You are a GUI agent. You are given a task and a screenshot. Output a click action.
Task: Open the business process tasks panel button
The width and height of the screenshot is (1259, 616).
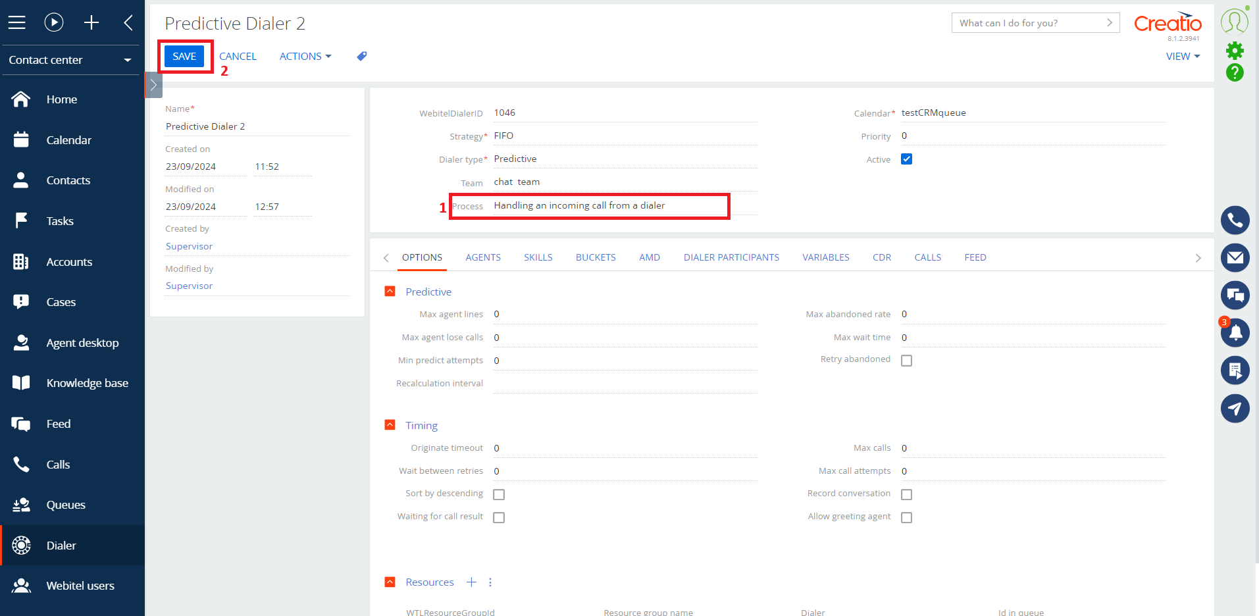tap(1235, 371)
